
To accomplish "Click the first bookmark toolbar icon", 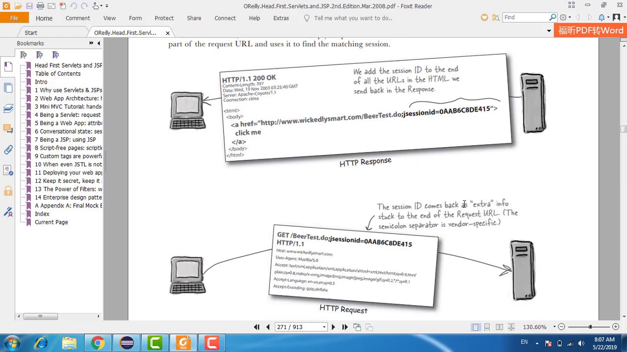I will pos(23,55).
